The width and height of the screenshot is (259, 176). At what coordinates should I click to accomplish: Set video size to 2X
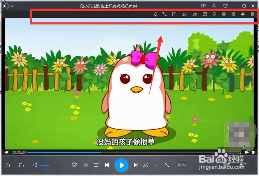pyautogui.click(x=195, y=14)
